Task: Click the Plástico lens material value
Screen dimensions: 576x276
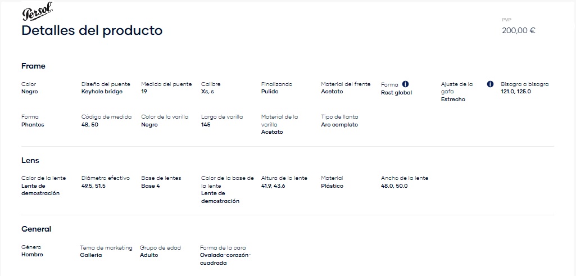Action: pyautogui.click(x=332, y=186)
